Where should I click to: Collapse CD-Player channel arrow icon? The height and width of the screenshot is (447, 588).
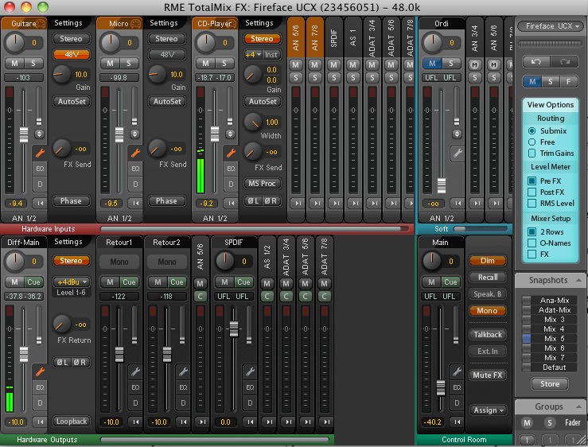231,204
